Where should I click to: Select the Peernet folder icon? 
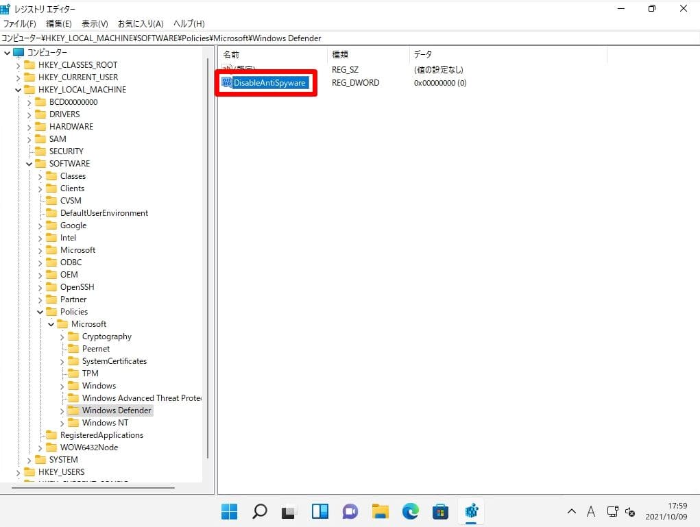[x=73, y=349]
